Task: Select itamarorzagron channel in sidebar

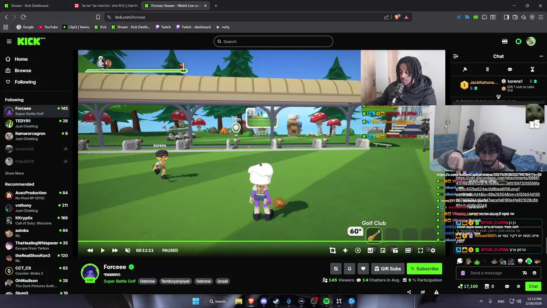Action: click(36, 136)
